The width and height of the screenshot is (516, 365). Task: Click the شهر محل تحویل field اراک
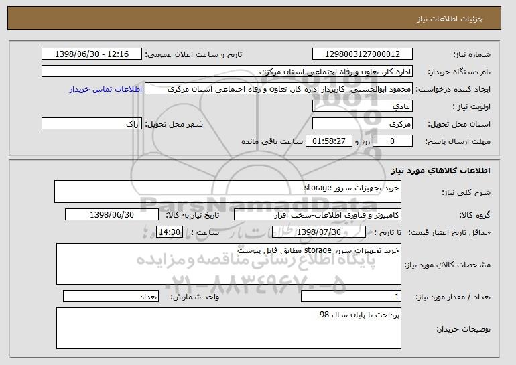pyautogui.click(x=92, y=124)
